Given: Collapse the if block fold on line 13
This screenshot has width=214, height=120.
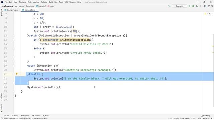Looking at the screenshot, I should coord(14,40).
